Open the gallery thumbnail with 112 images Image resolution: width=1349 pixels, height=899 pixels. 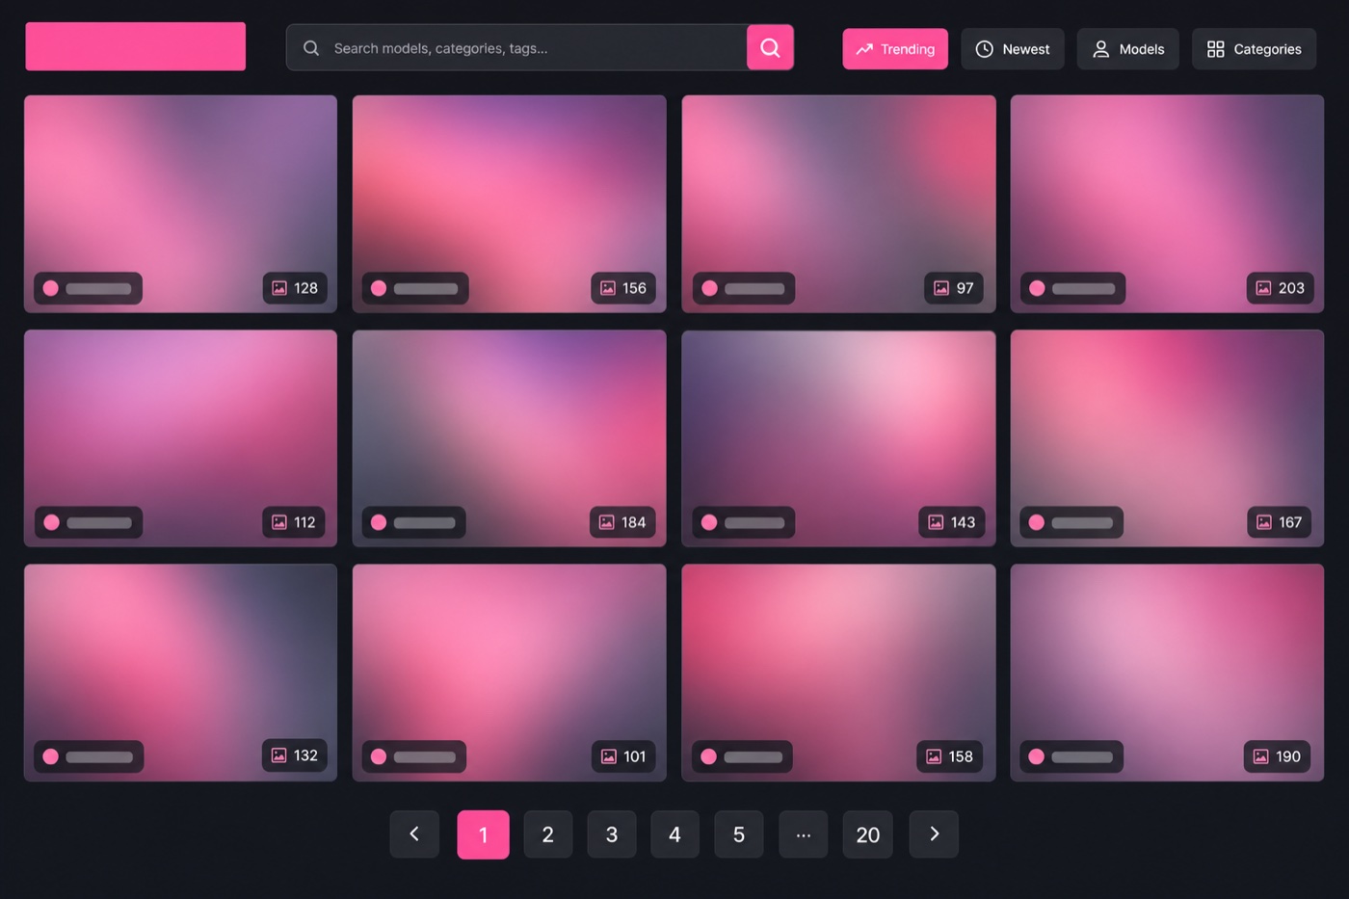click(180, 438)
